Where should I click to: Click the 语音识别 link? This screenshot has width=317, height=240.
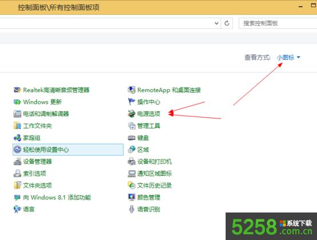pyautogui.click(x=149, y=209)
